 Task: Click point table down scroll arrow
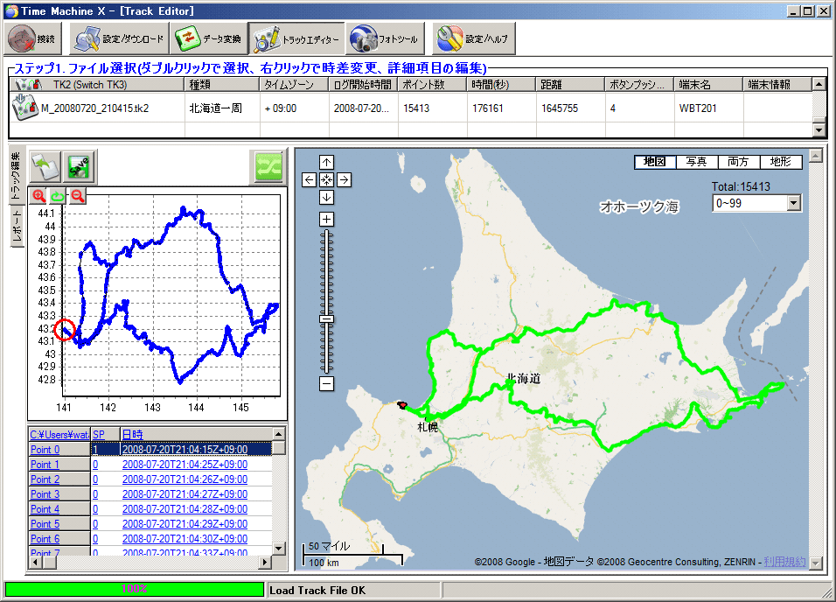pos(279,548)
